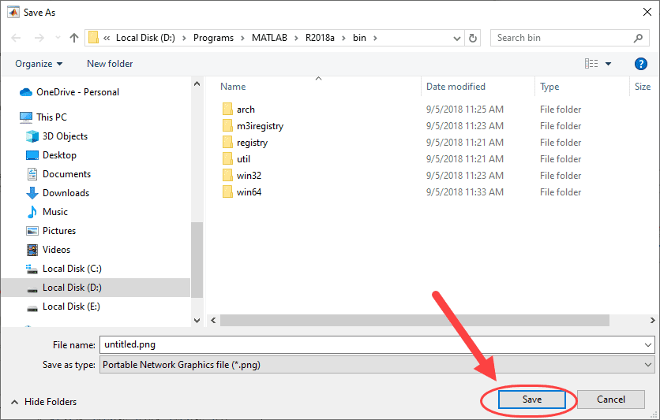Click the file list horizontal scrollbar thumb
660x420 pixels.
pyautogui.click(x=414, y=321)
